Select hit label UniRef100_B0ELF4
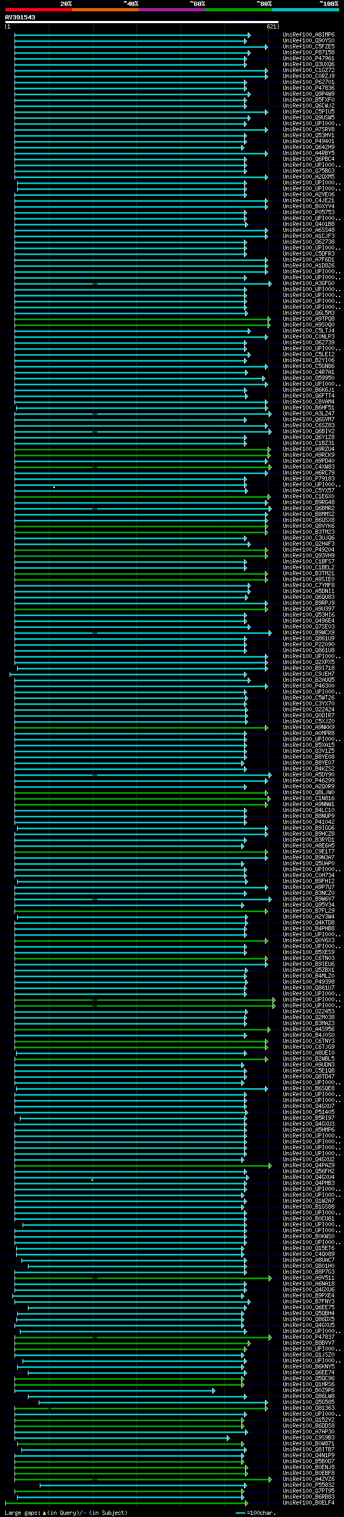The height and width of the screenshot is (1517, 344). (x=309, y=1502)
